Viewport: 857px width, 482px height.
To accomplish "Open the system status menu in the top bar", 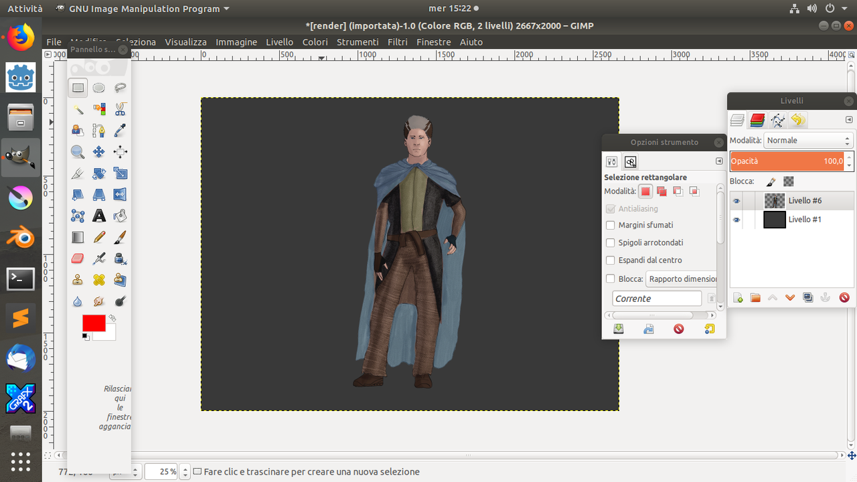I will coord(817,9).
